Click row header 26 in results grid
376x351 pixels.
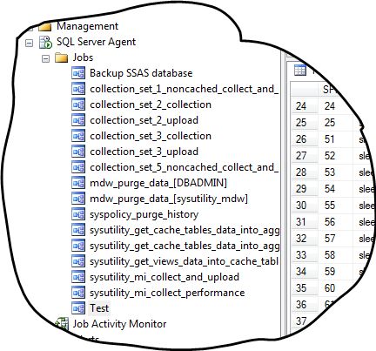[304, 139]
